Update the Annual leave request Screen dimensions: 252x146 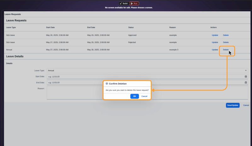coord(215,50)
